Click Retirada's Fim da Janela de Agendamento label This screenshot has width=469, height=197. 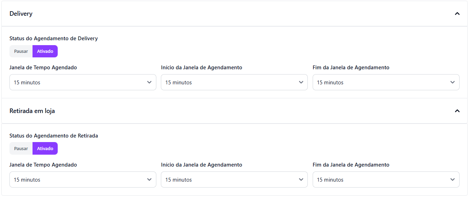click(x=351, y=165)
